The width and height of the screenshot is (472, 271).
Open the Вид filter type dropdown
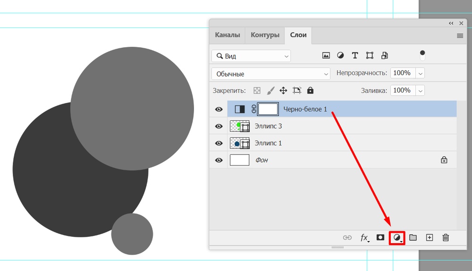point(251,56)
